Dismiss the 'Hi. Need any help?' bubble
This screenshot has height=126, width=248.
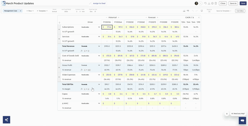227,114
